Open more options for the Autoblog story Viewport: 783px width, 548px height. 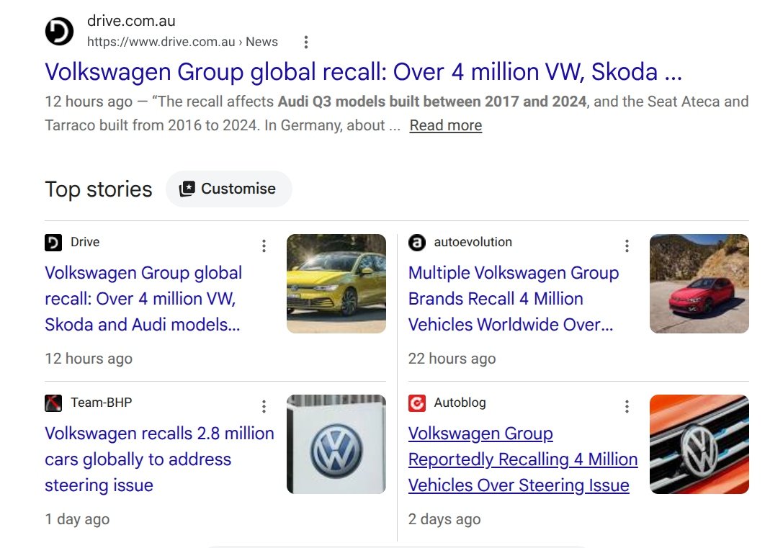(627, 406)
